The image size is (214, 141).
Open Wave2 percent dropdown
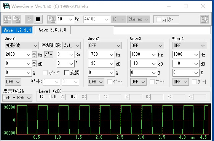[112, 73]
